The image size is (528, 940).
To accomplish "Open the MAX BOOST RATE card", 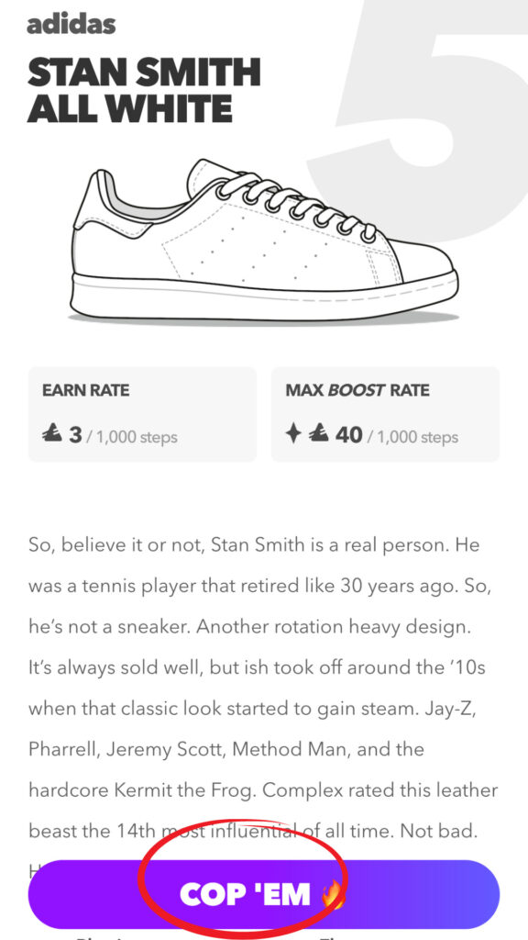I will tap(386, 414).
